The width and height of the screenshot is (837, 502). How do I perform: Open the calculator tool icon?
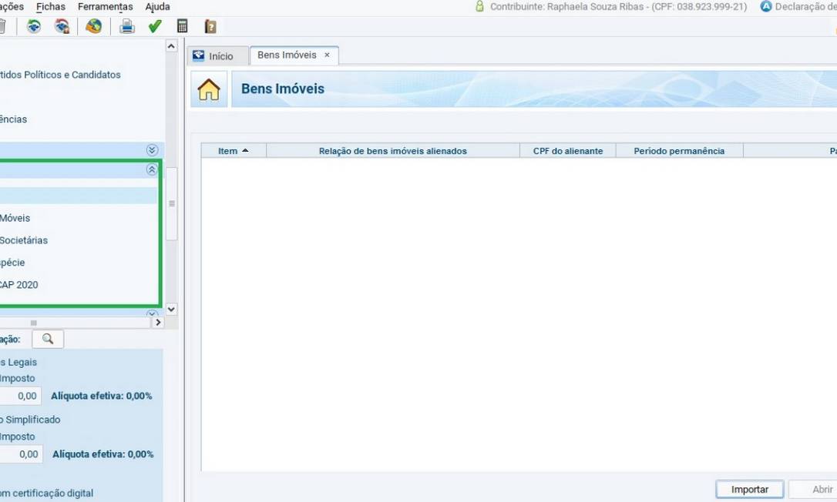[182, 26]
